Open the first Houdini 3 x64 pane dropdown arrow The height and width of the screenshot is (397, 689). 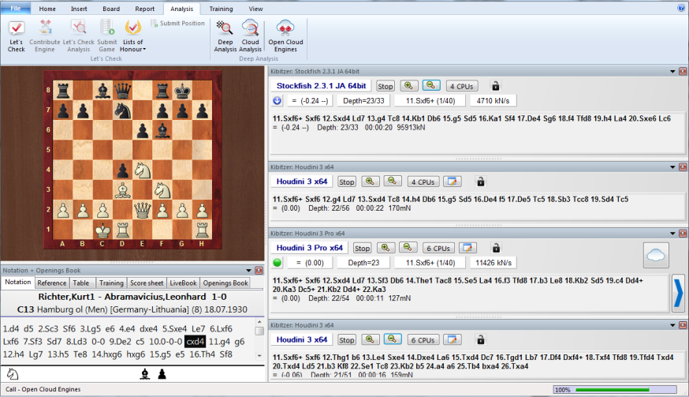(x=672, y=167)
